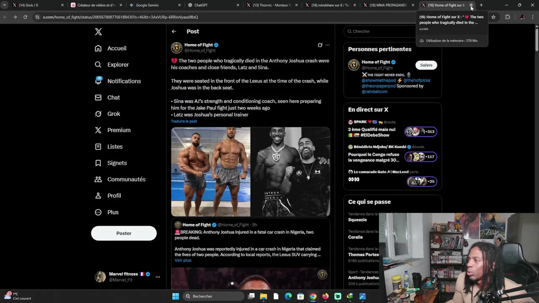Switch to the Thorrvic - Monteur tab
The width and height of the screenshot is (539, 303).
tap(272, 5)
